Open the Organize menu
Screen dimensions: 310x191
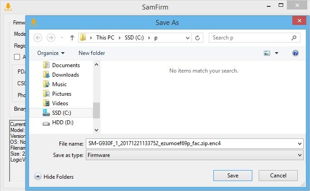(x=51, y=53)
